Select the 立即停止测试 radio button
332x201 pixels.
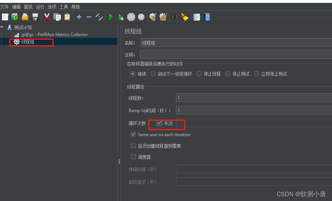[x=257, y=74]
